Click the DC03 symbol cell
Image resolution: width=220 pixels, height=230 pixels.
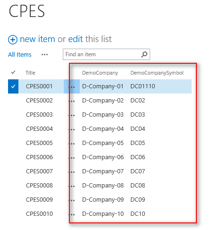[138, 115]
